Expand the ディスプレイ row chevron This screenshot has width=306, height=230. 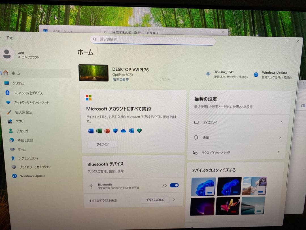point(282,122)
